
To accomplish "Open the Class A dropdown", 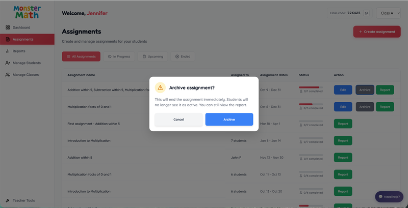I will click(x=388, y=13).
